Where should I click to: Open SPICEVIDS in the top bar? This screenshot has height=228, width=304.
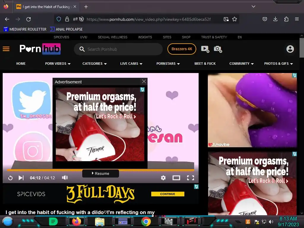61,37
